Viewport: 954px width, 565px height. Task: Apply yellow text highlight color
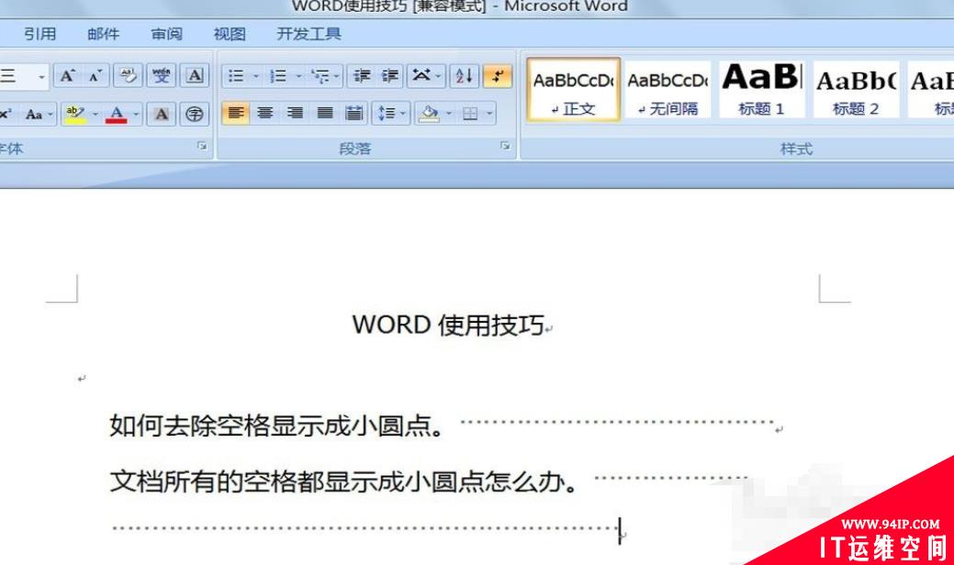click(x=75, y=114)
